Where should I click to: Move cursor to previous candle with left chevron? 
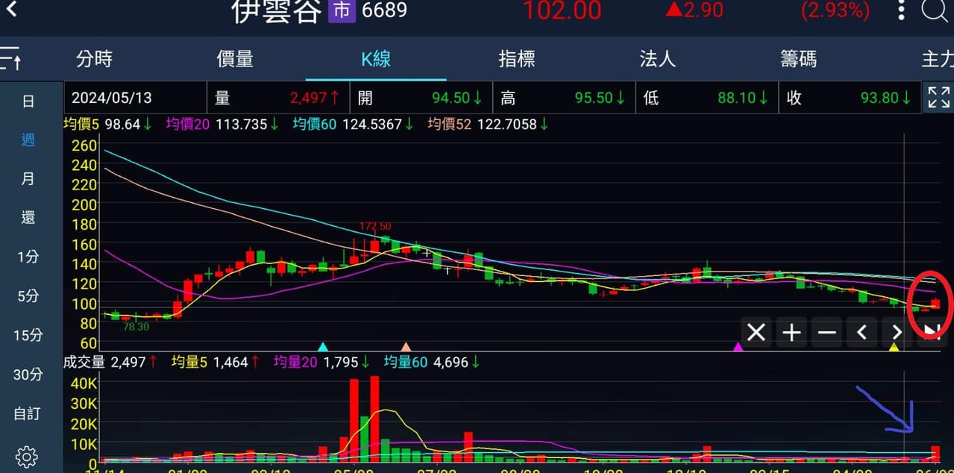[x=862, y=332]
